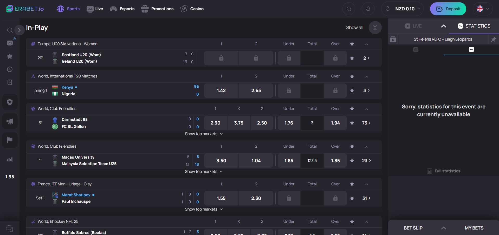The image size is (499, 235).
Task: Expand top markets under Macau University match
Action: click(x=204, y=172)
